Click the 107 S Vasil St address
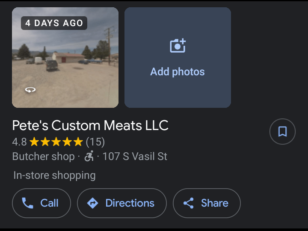308x231 pixels. 135,157
